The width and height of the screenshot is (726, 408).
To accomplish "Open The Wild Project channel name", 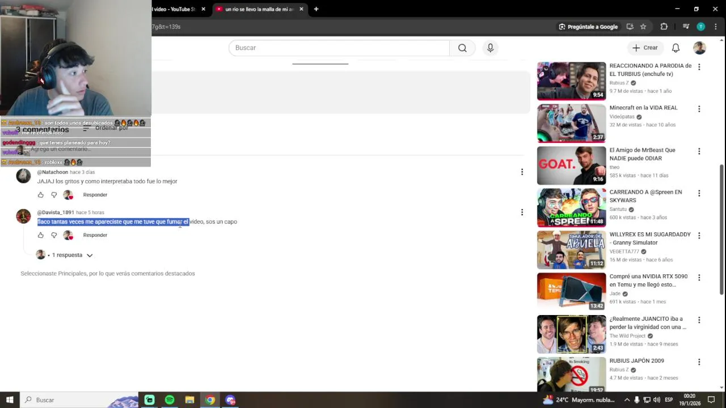I will click(627, 336).
